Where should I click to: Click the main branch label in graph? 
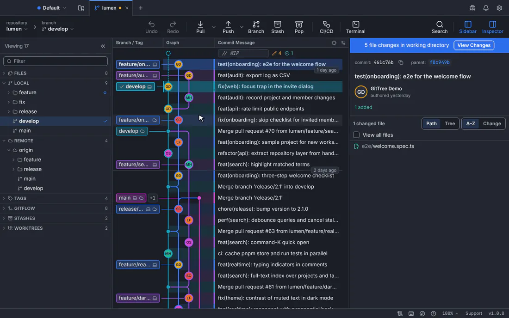(x=131, y=198)
